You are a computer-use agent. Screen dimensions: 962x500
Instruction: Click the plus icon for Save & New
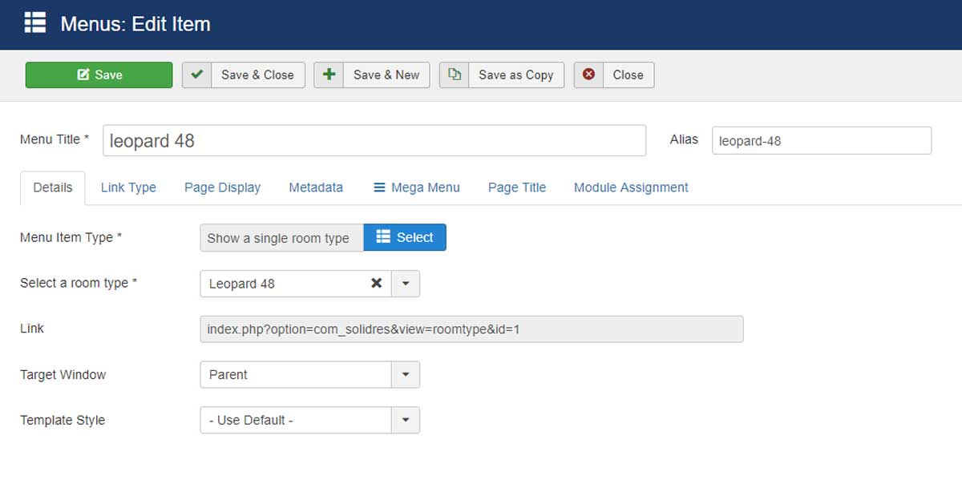[x=329, y=75]
